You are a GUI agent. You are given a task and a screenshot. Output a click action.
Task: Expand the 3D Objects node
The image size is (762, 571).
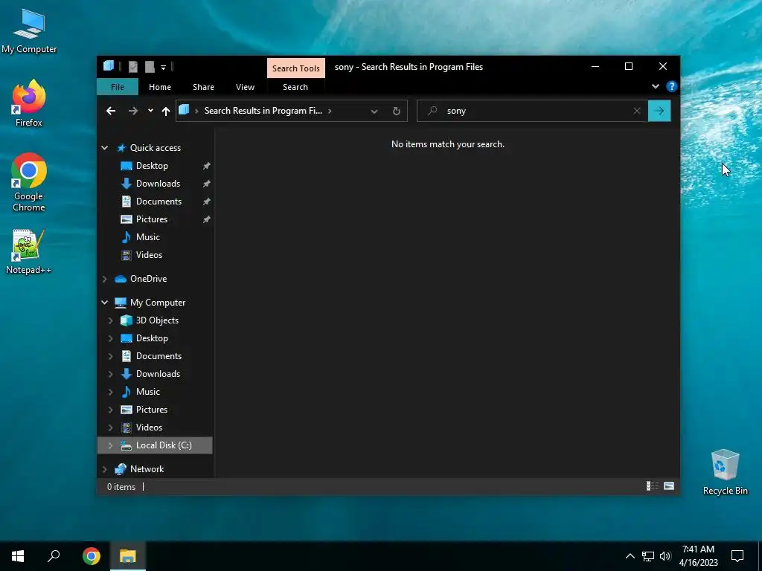[x=110, y=320]
